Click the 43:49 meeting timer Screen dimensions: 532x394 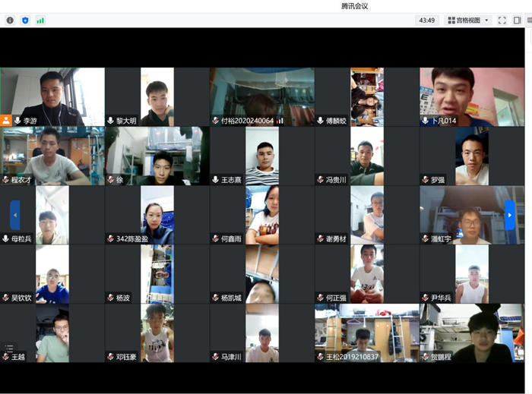(426, 20)
